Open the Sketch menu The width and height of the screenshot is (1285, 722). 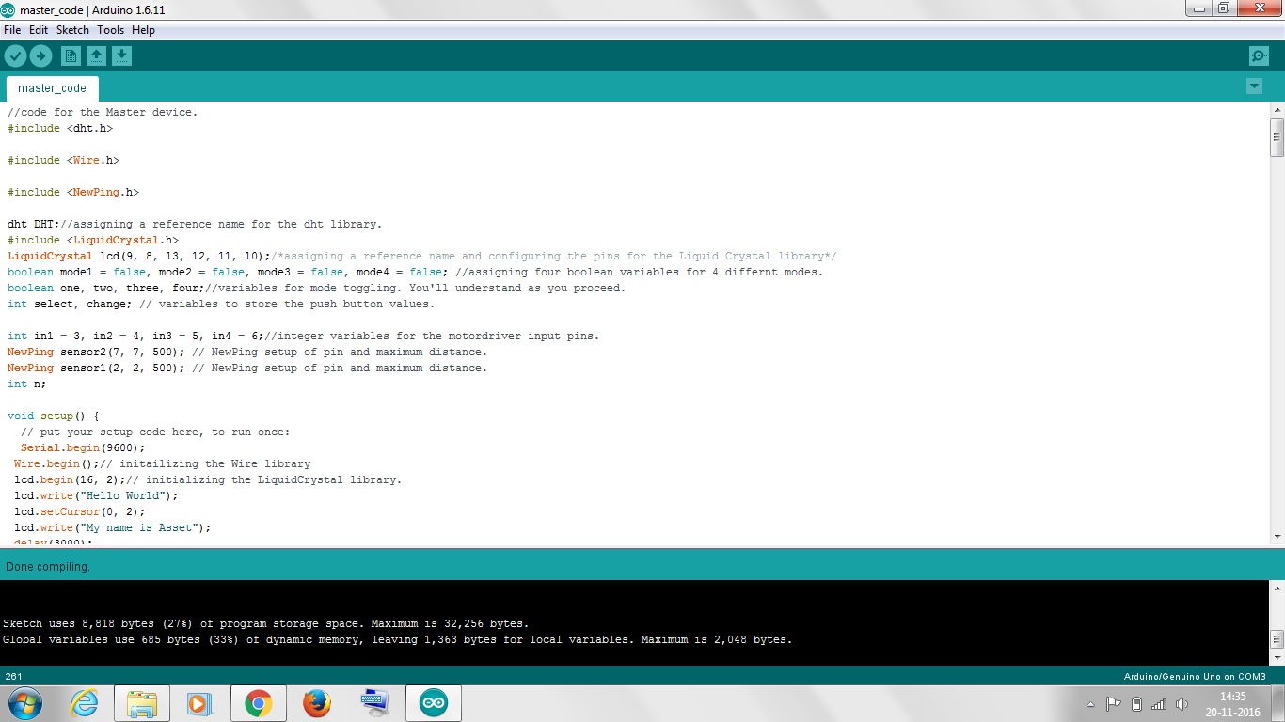(x=72, y=30)
